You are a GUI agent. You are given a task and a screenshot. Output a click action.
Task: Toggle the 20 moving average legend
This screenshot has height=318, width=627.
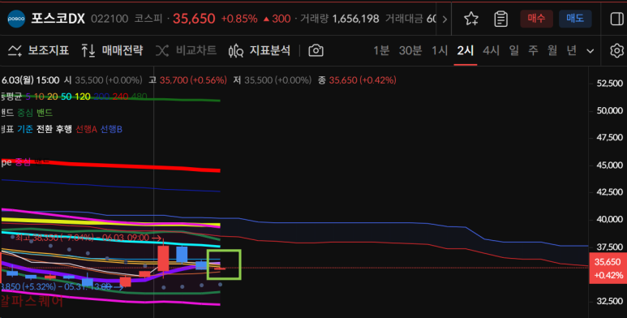pos(52,97)
